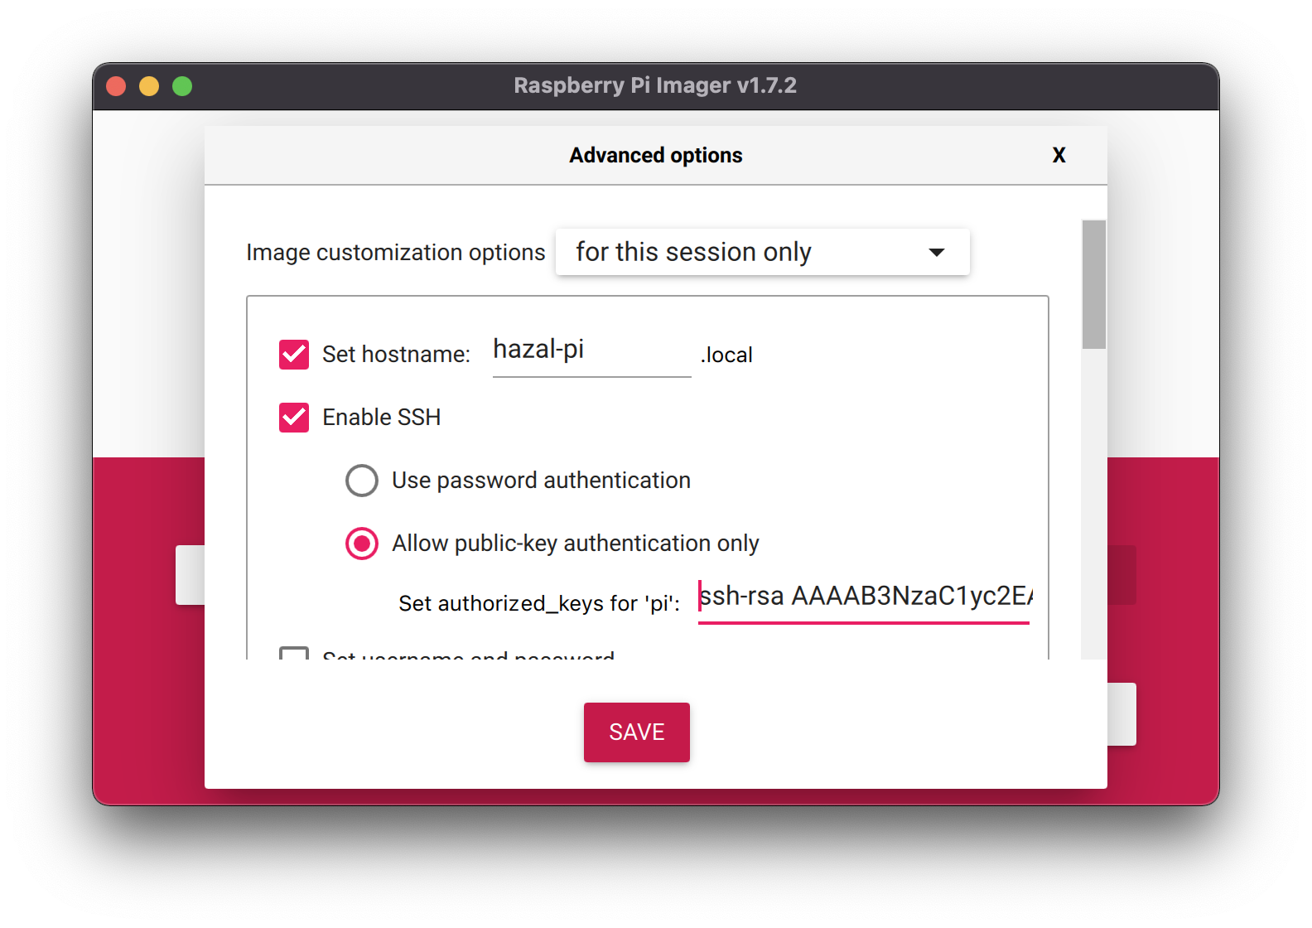Uncheck the Set hostname checkbox

click(294, 354)
